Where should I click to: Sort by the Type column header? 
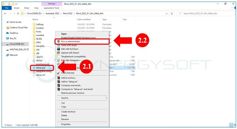point(104,20)
